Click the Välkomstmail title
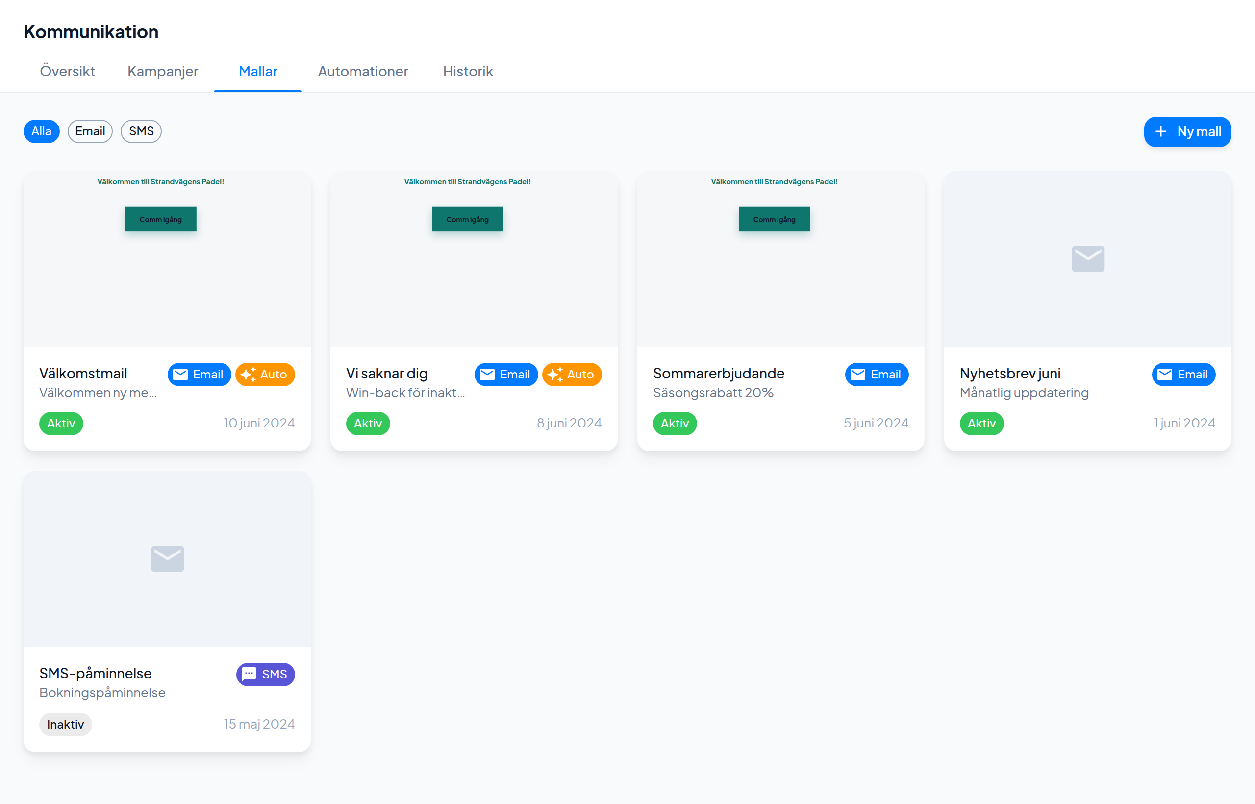This screenshot has width=1255, height=804. [x=83, y=373]
